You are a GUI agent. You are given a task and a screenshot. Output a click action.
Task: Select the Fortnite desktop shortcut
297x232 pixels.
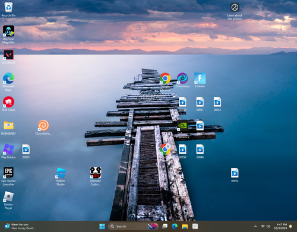[200, 80]
